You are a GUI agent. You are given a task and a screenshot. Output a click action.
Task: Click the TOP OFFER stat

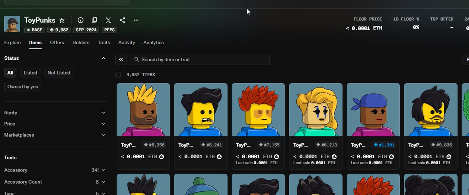pos(442,23)
